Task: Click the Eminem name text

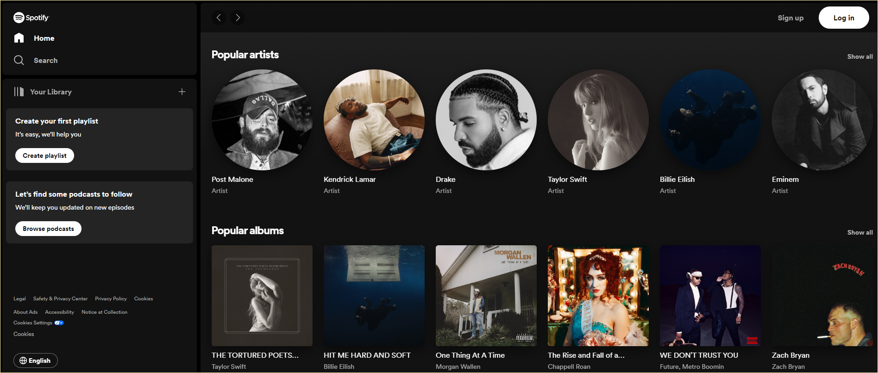Action: pos(785,180)
